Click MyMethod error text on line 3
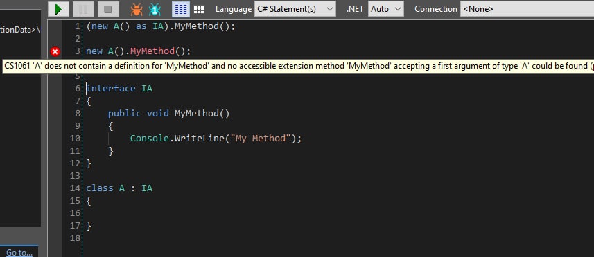Viewport: 594px width, 257px height. pyautogui.click(x=152, y=51)
